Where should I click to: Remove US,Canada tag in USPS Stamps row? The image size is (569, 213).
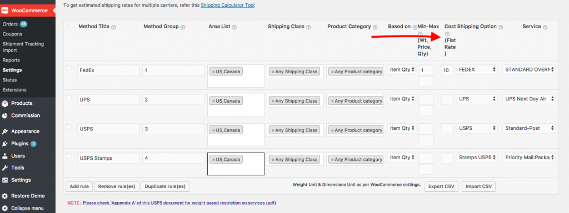213,160
